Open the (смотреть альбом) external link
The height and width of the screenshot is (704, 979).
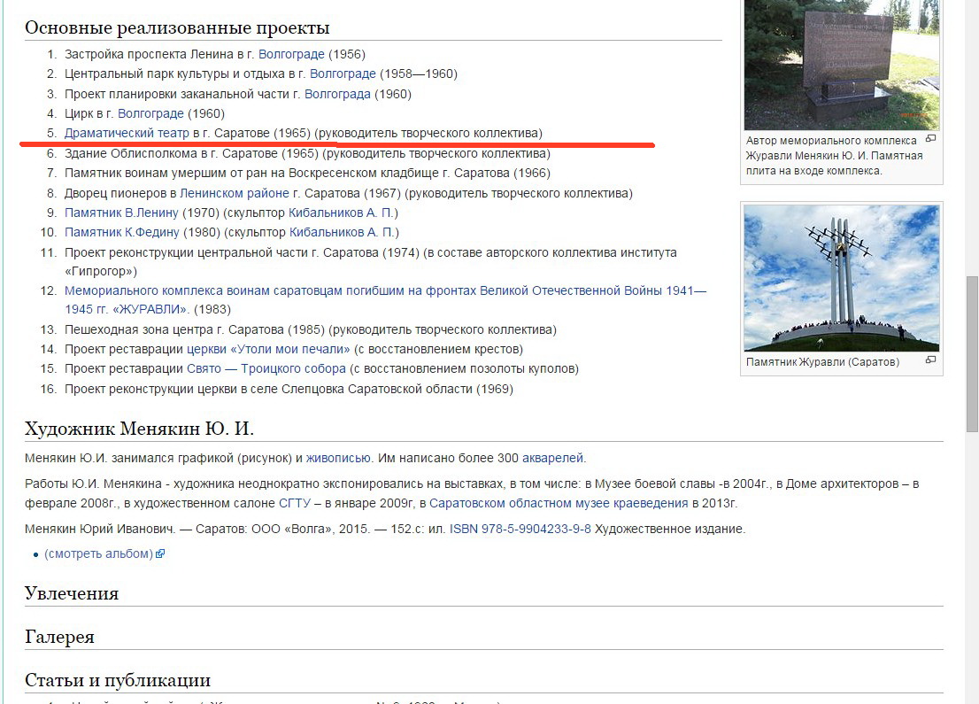(x=98, y=554)
